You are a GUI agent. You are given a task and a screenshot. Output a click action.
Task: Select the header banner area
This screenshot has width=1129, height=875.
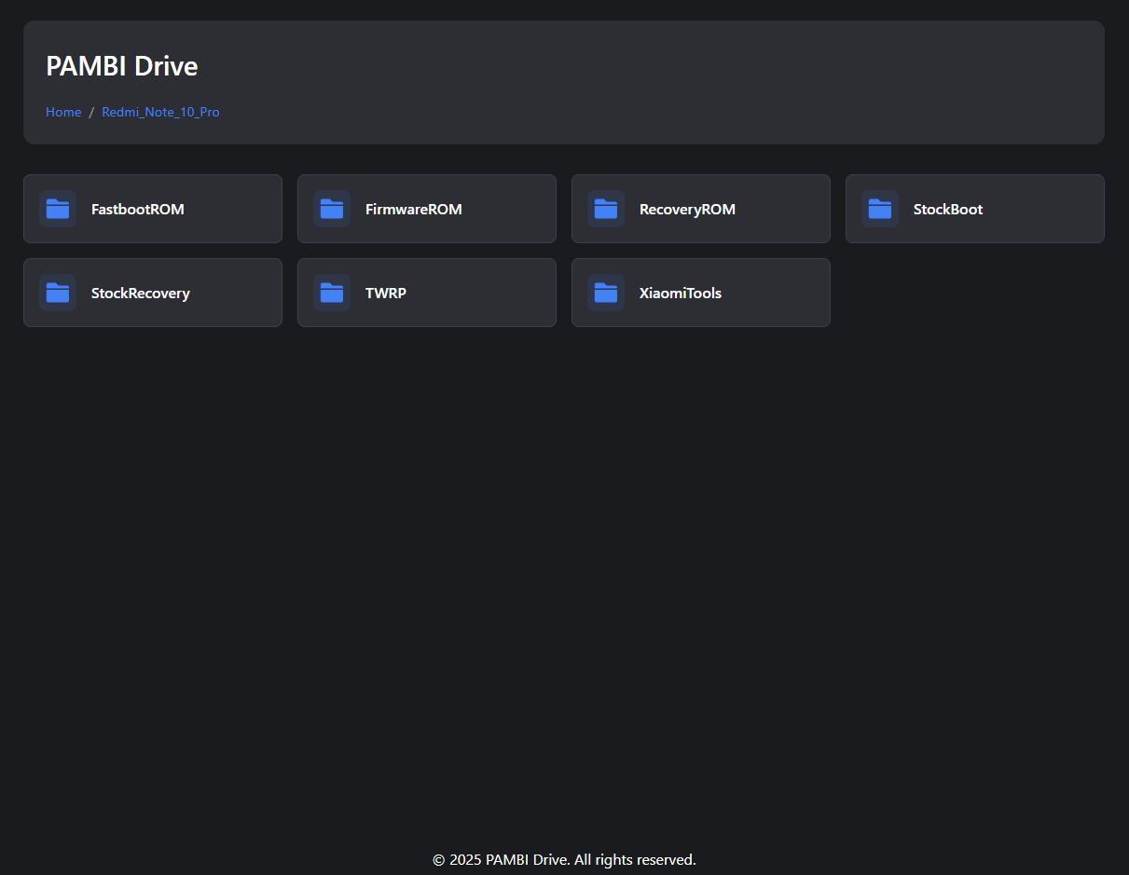tap(563, 82)
